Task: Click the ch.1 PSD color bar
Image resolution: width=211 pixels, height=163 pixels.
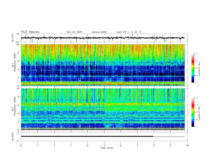Action: point(193,68)
